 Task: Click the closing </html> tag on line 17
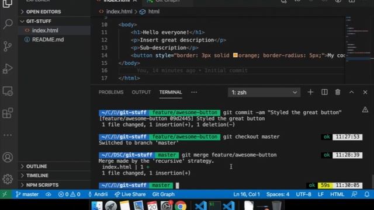(x=129, y=78)
